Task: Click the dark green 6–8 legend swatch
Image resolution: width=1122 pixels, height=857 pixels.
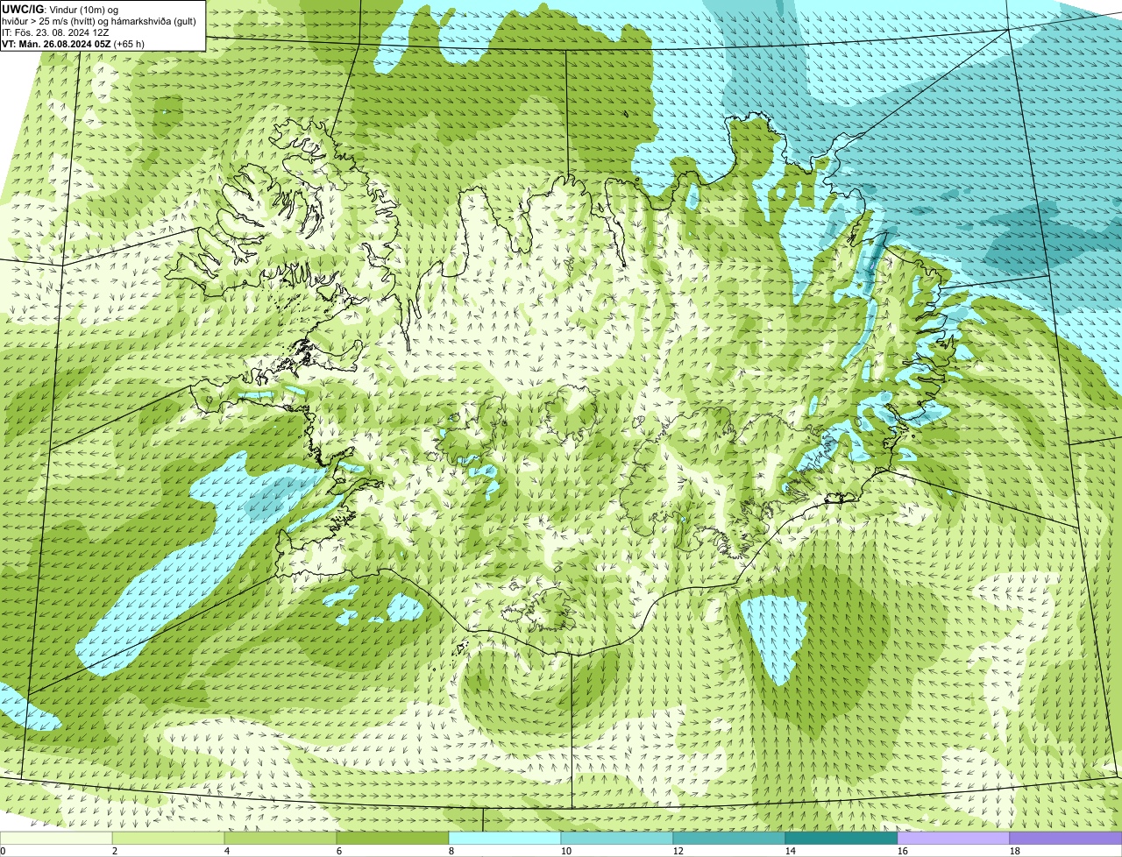Action: tap(393, 838)
